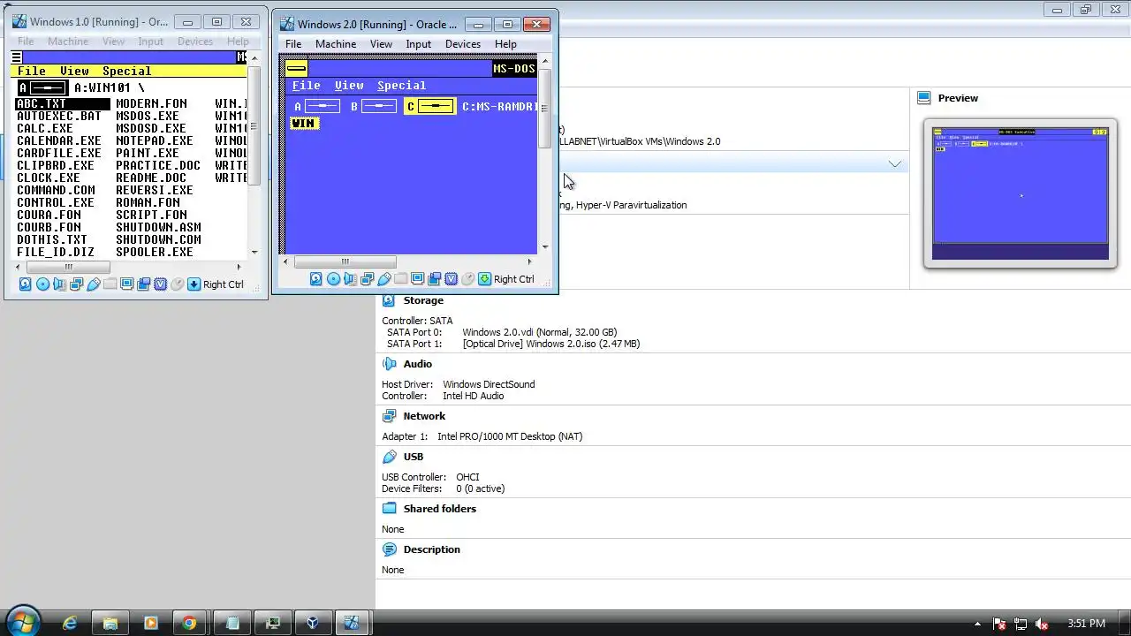The width and height of the screenshot is (1131, 636).
Task: Show hidden system tray icons arrow
Action: click(x=977, y=624)
